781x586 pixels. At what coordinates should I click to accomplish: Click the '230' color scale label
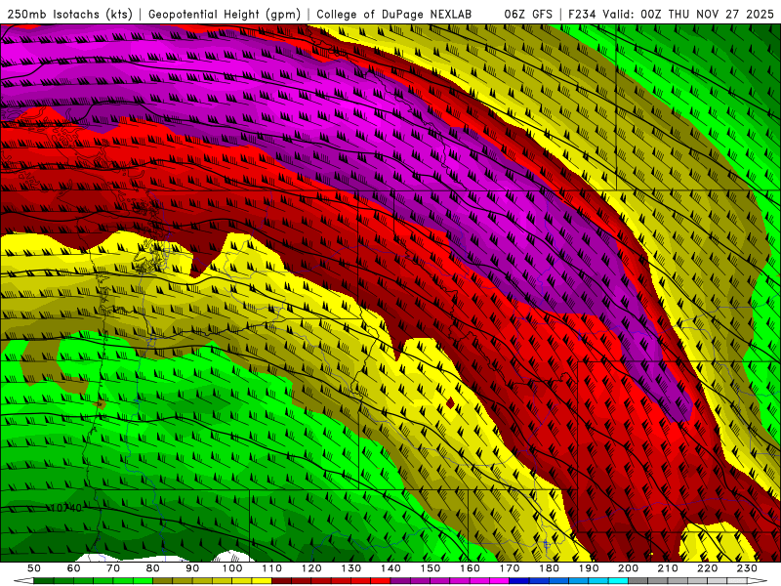click(x=747, y=568)
